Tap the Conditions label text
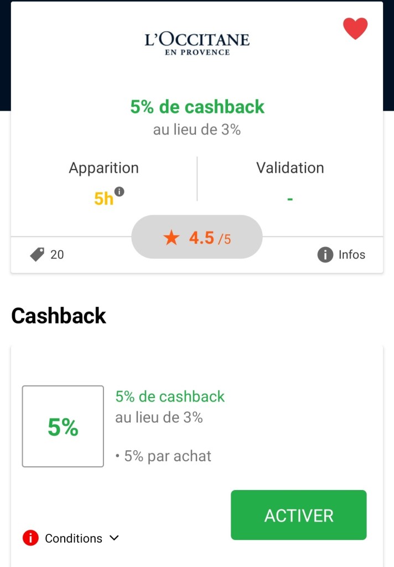The height and width of the screenshot is (567, 394). (x=74, y=538)
